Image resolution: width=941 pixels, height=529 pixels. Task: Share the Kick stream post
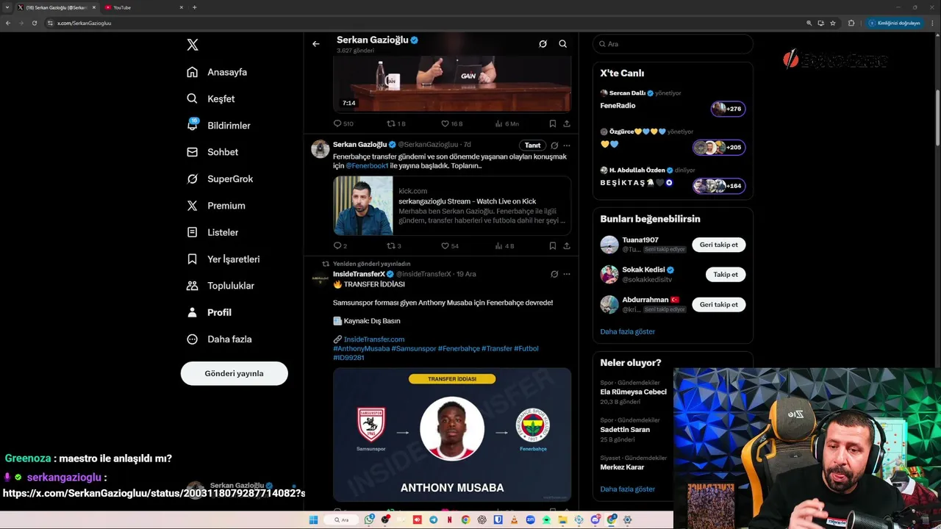click(x=567, y=245)
